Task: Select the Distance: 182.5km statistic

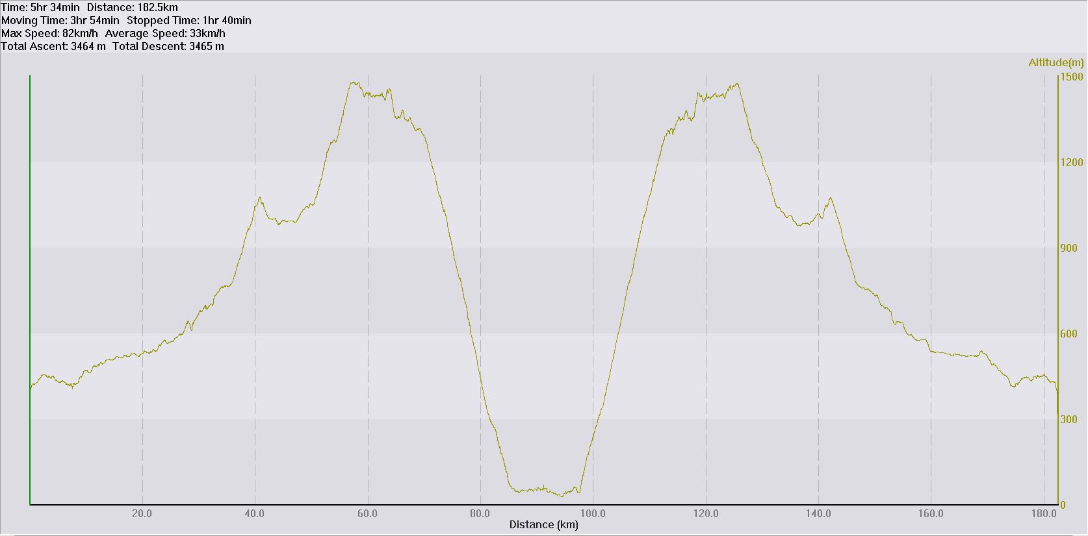Action: pyautogui.click(x=132, y=8)
